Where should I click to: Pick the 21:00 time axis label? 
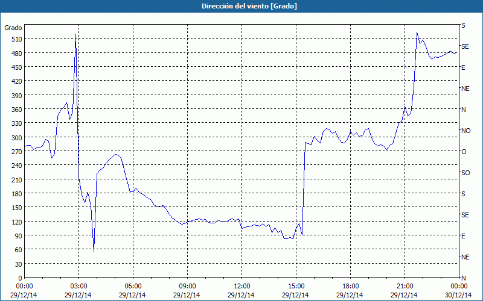(405, 287)
